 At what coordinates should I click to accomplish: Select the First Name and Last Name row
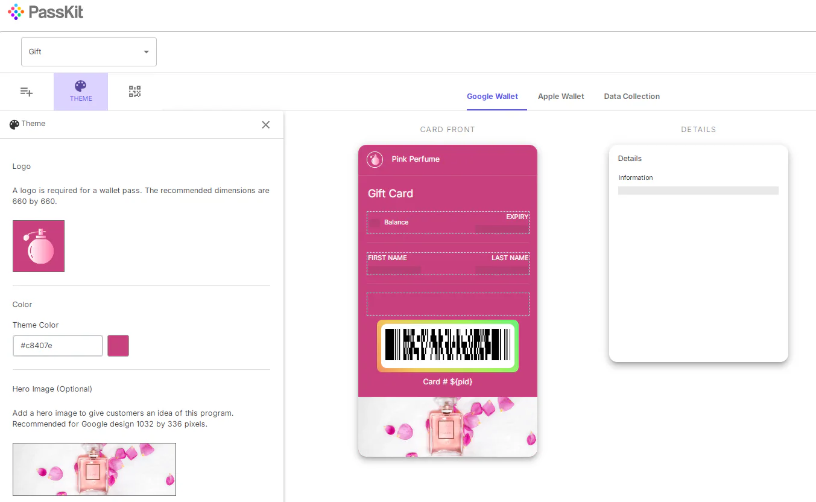[448, 264]
